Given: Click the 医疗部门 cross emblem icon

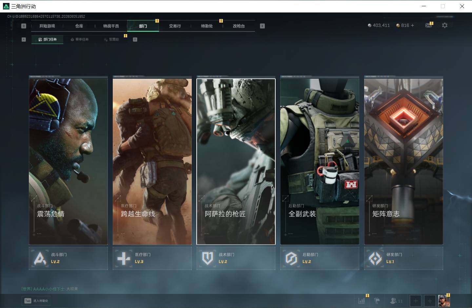Looking at the screenshot, I should pos(124,258).
